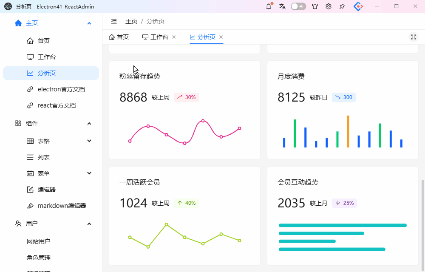Click the 30% increase tag
This screenshot has width=425, height=272.
(186, 97)
